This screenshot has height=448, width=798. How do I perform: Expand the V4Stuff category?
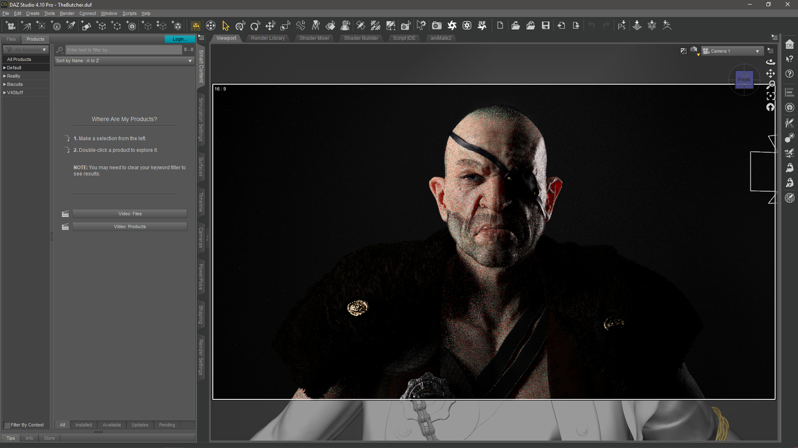click(5, 93)
